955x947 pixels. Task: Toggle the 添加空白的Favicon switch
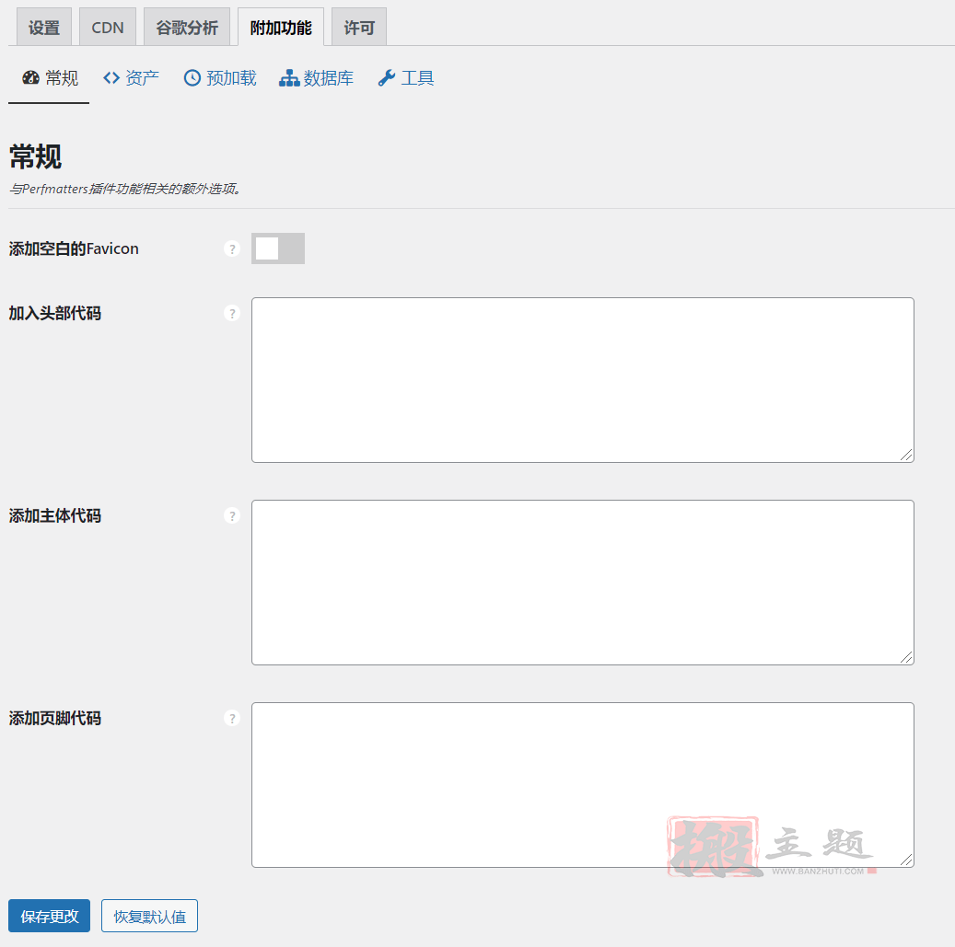pyautogui.click(x=278, y=248)
